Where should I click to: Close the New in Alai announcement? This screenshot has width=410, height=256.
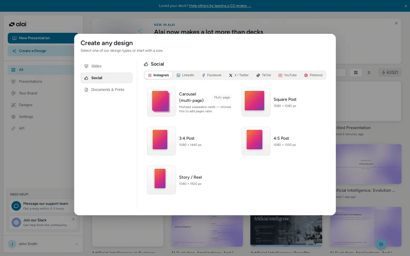396,23
